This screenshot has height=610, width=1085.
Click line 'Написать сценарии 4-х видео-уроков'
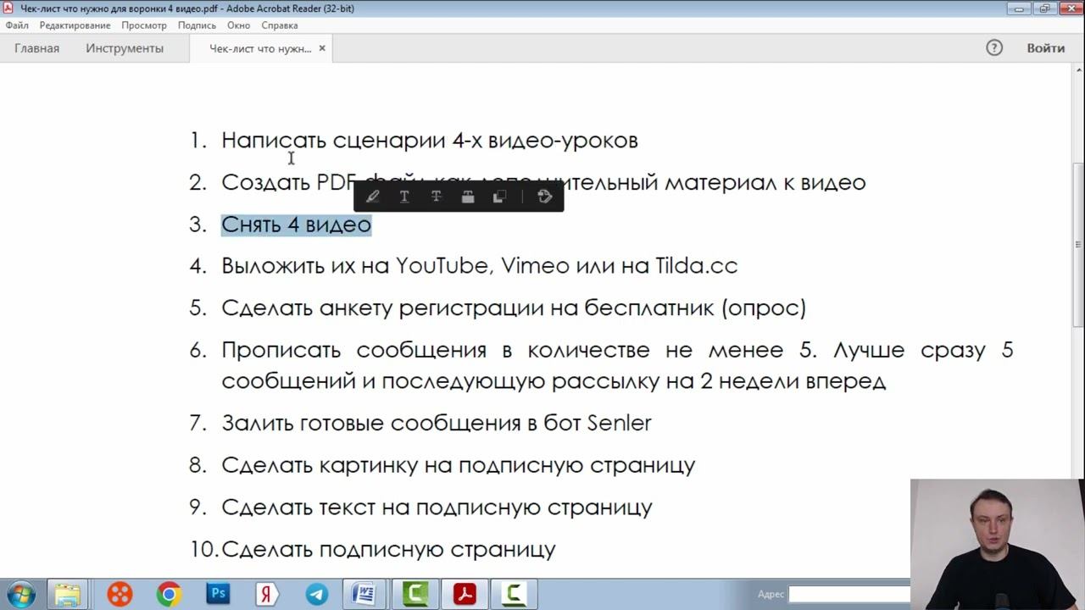[429, 140]
